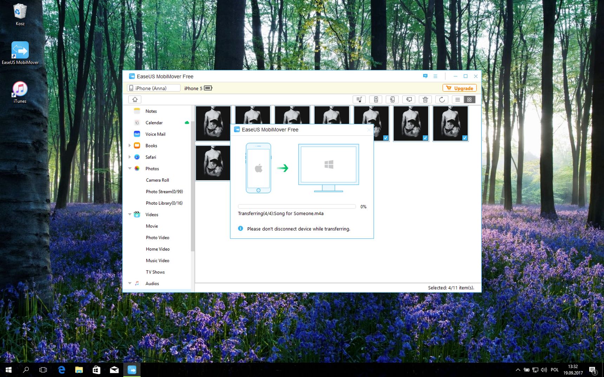604x377 pixels.
Task: Click the refresh toolbar icon
Action: 442,100
